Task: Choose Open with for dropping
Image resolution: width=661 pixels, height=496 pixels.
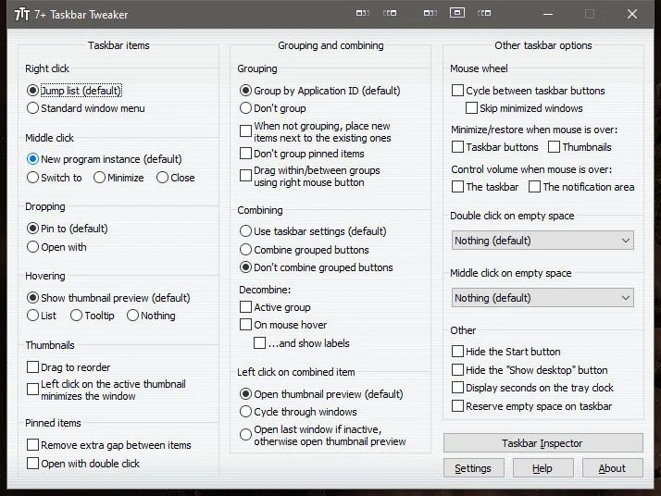Action: tap(56, 247)
